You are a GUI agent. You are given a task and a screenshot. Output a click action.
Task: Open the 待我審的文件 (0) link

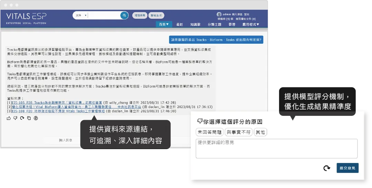[x=246, y=19]
